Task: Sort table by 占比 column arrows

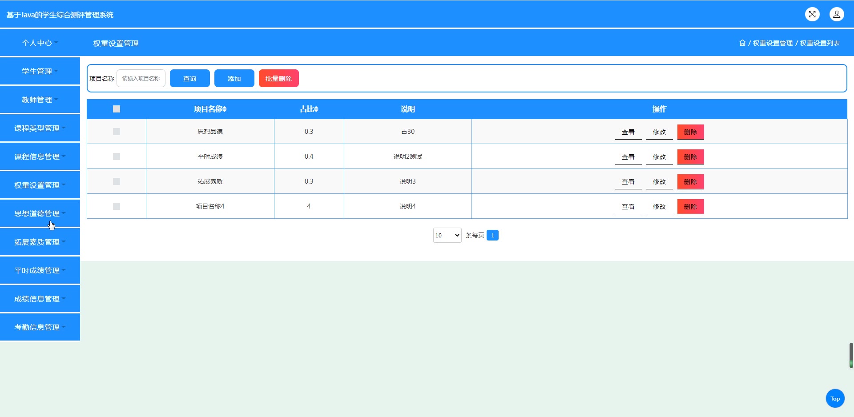Action: [316, 109]
